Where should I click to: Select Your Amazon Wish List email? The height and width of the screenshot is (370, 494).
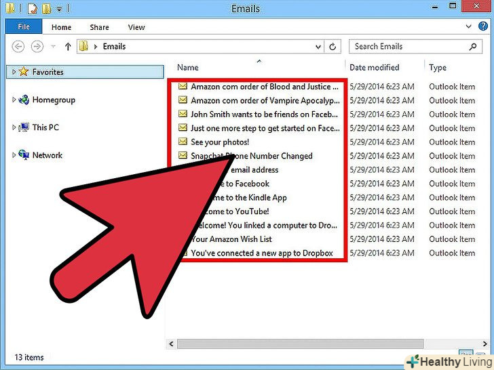click(231, 239)
